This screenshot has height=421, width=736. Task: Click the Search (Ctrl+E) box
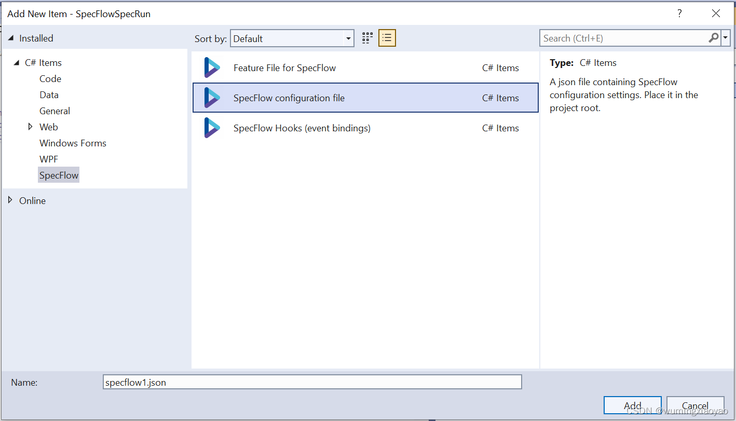click(x=624, y=38)
